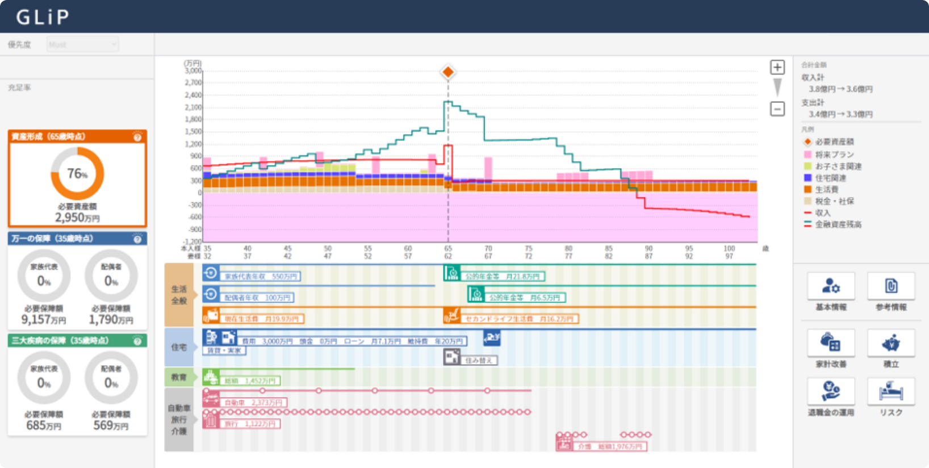The width and height of the screenshot is (929, 468).
Task: Click the zoom in plus icon
Action: 777,67
